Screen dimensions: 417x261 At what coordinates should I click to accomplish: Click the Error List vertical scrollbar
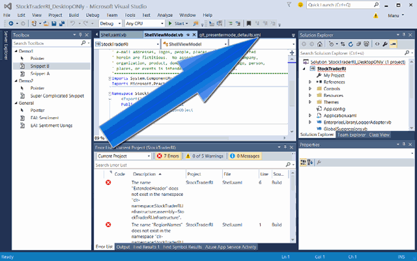[x=293, y=206]
